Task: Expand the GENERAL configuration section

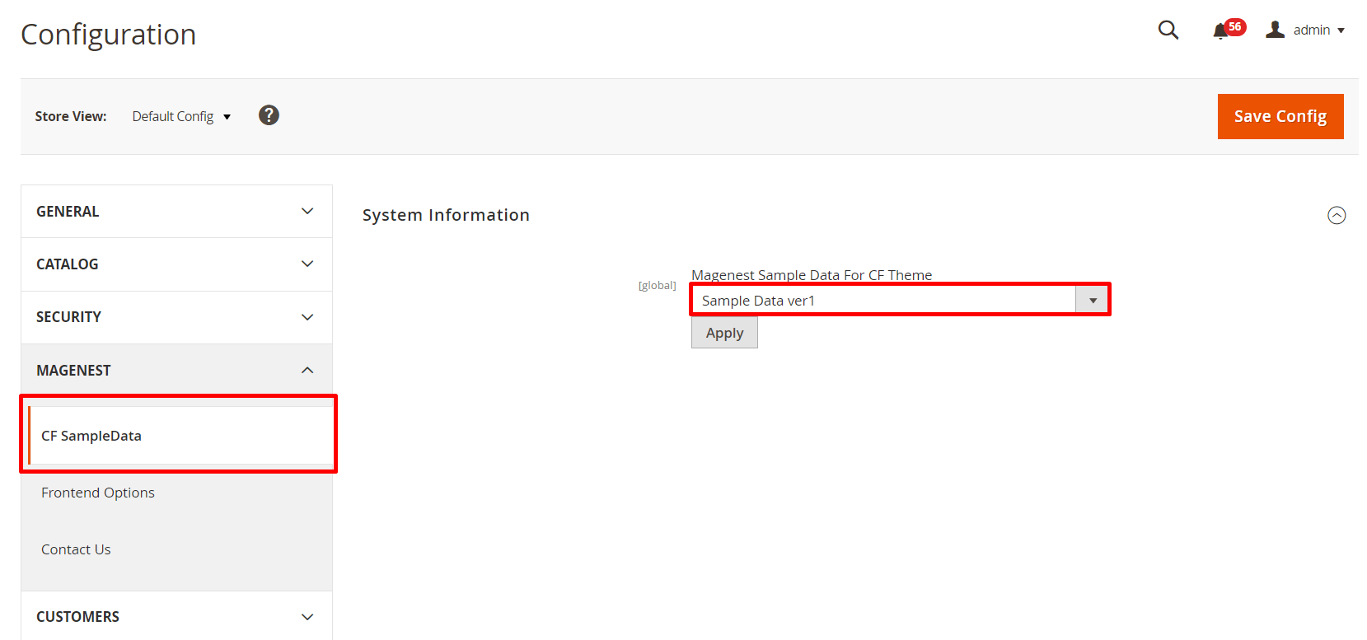Action: click(x=176, y=212)
